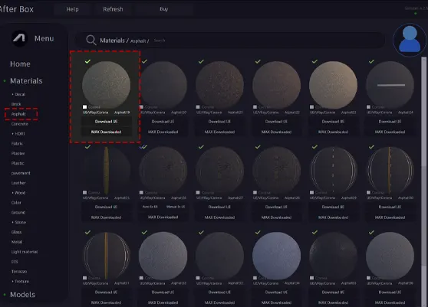This screenshot has width=428, height=307.
Task: Click the green checkmark on Asphalt36
Action: 371,233
